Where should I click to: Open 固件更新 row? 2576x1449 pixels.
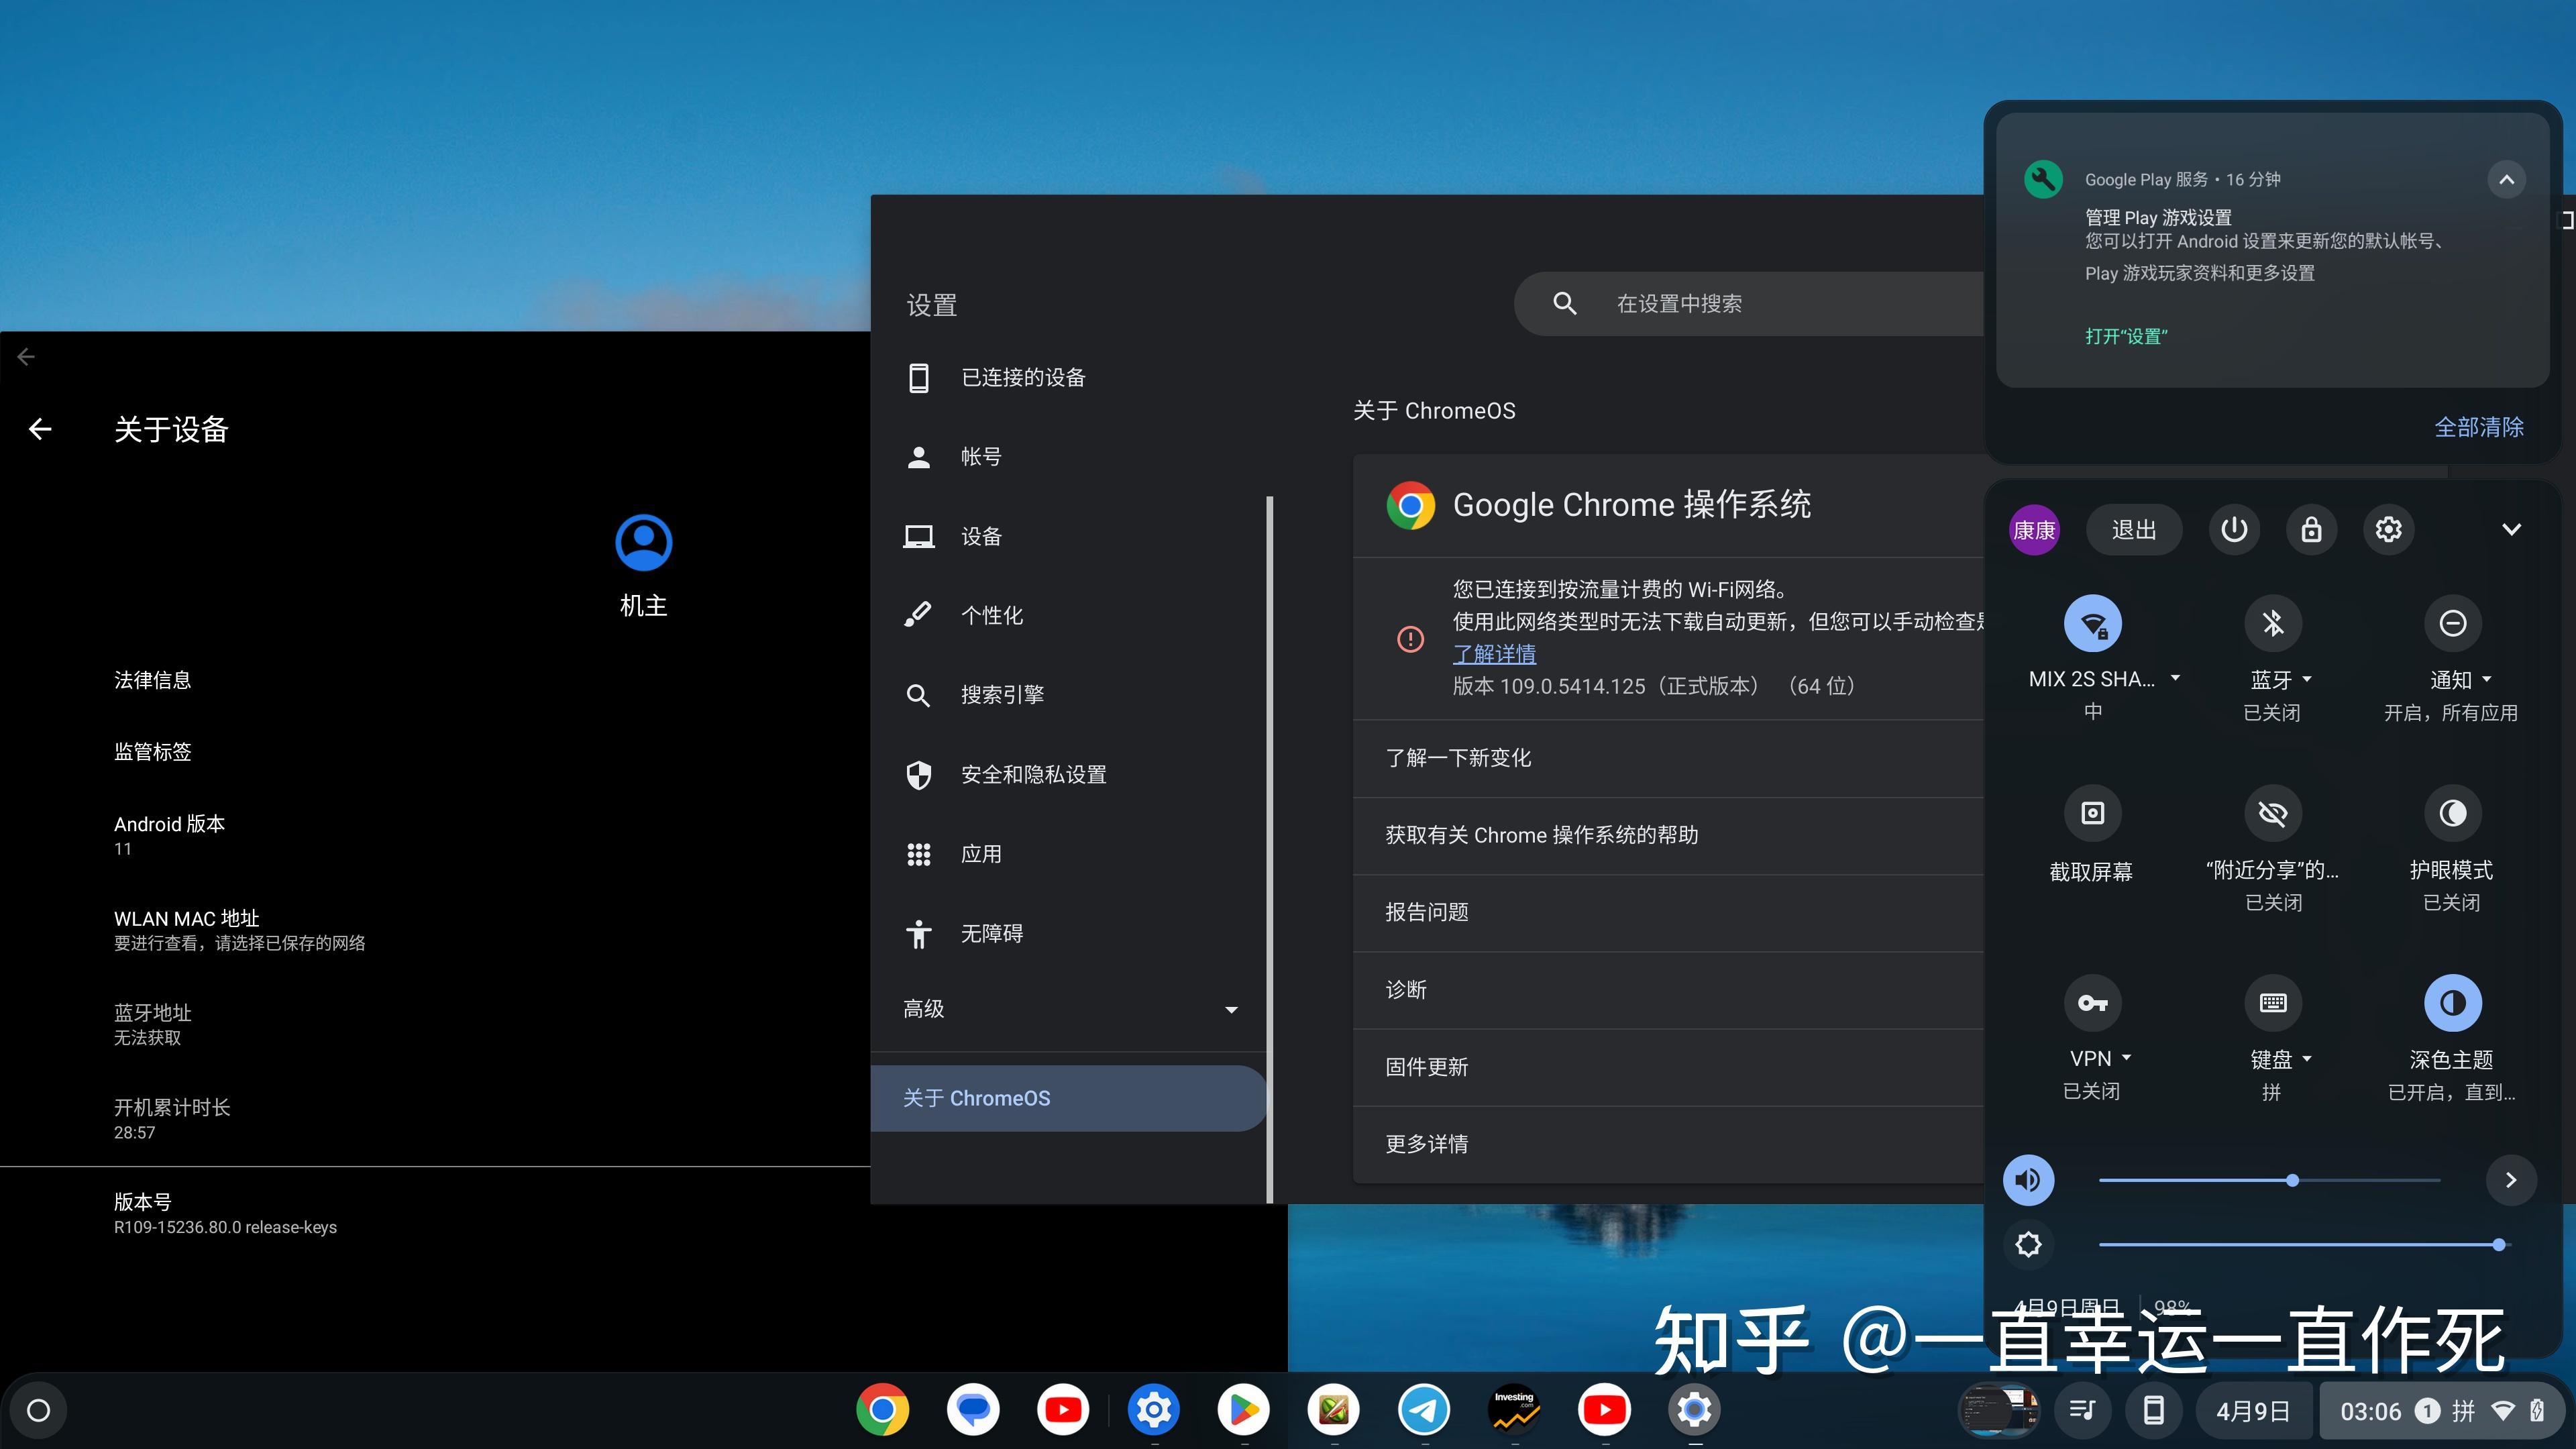click(1668, 1067)
